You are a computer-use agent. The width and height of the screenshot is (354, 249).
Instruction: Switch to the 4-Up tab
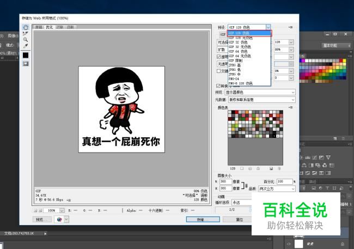click(70, 27)
